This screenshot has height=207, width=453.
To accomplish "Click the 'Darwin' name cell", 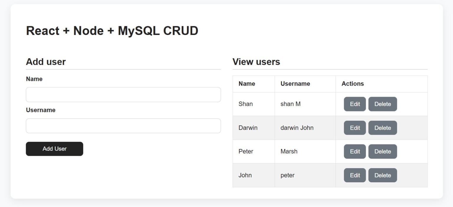I will [248, 128].
